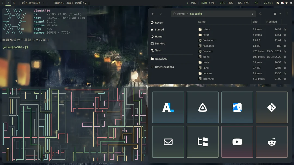Click the Discord icon in the status bar

pyautogui.click(x=282, y=3)
